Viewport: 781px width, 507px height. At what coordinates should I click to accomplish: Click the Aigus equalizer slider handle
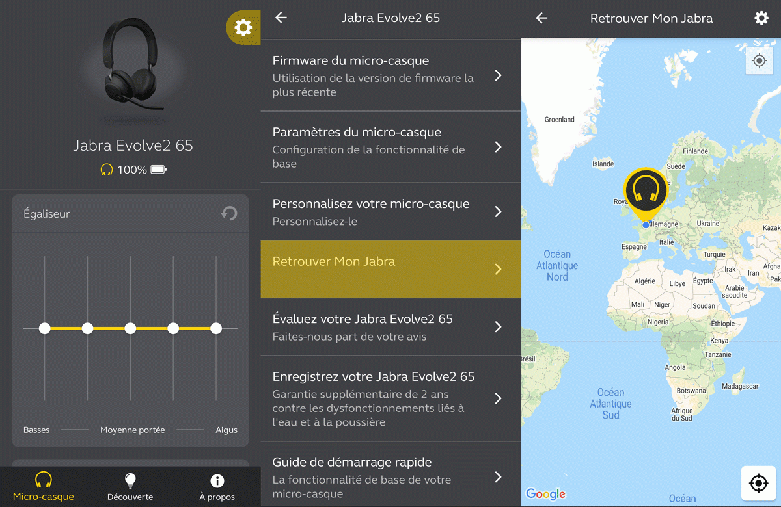[216, 328]
